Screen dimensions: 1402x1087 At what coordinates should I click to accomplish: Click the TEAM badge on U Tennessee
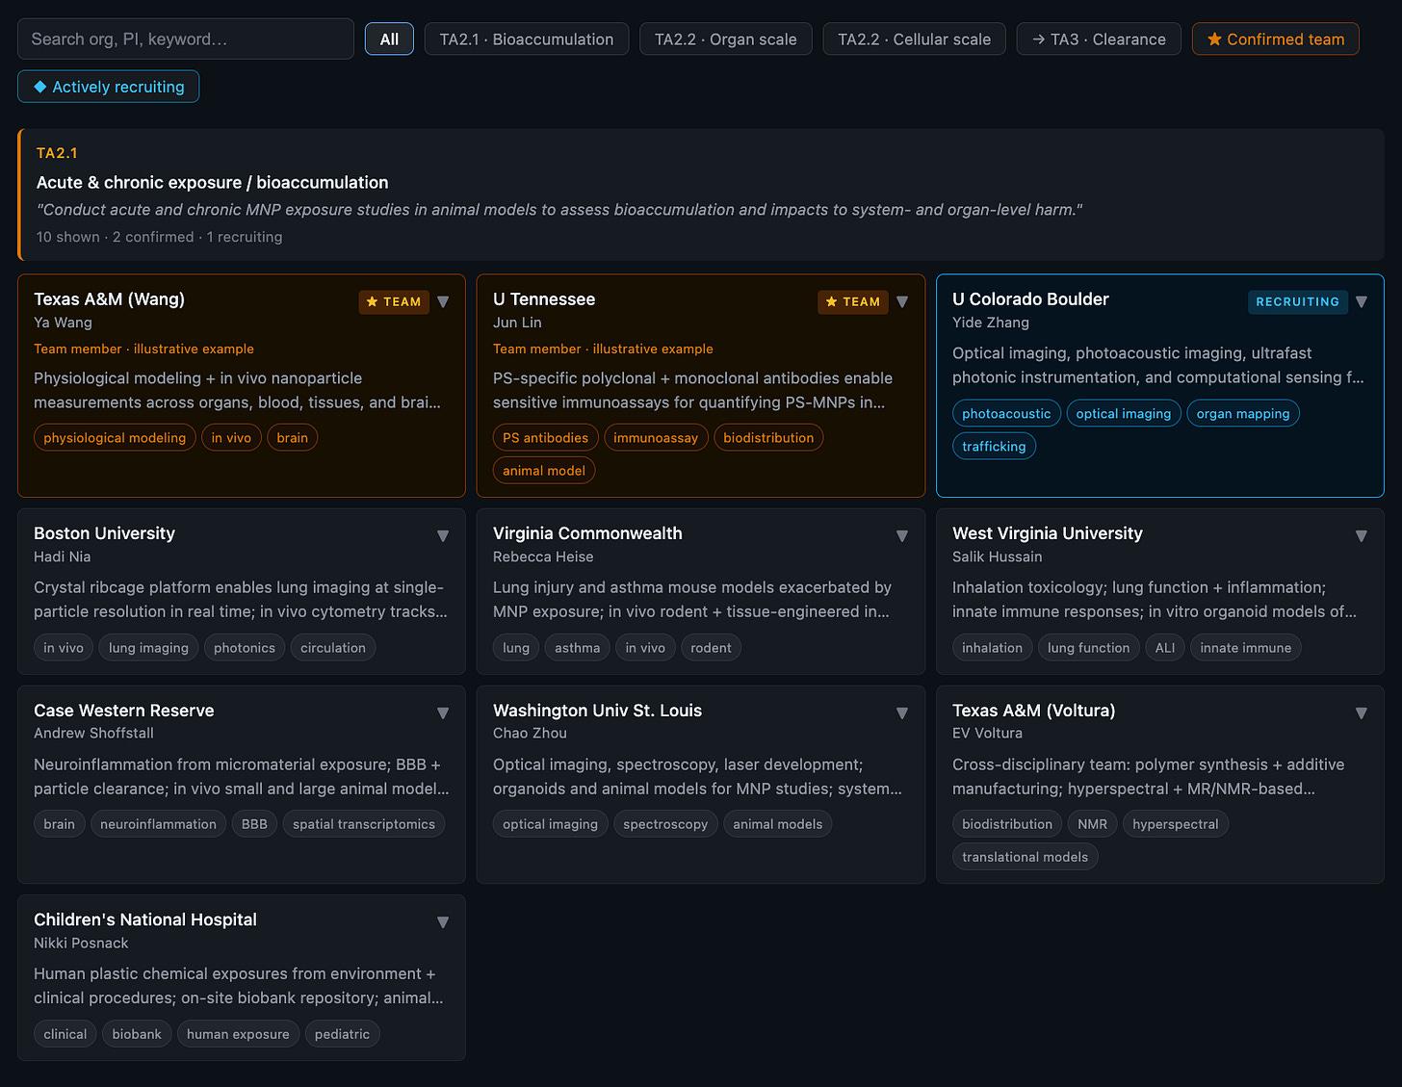coord(853,301)
